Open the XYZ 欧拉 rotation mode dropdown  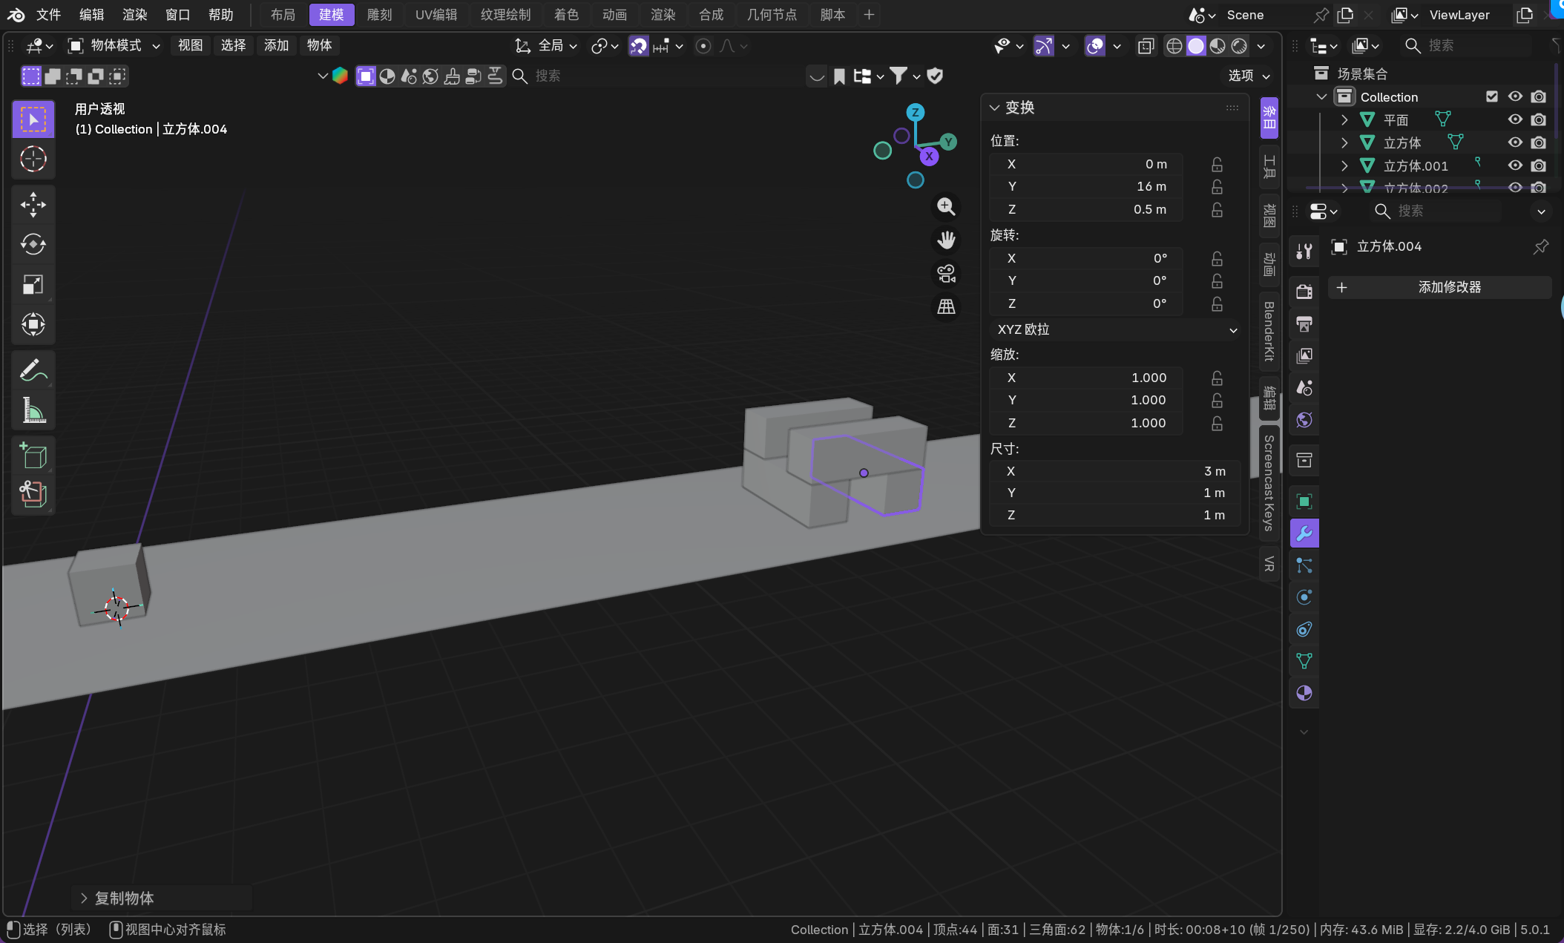(1116, 329)
